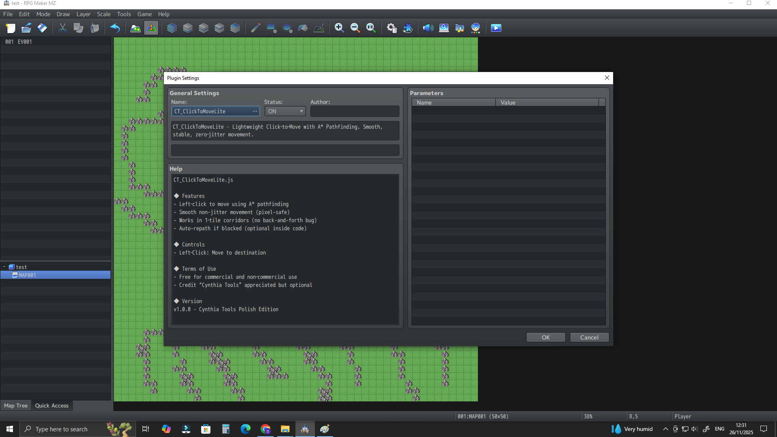Select MAP001 in the map tree
The height and width of the screenshot is (437, 777).
[x=27, y=275]
